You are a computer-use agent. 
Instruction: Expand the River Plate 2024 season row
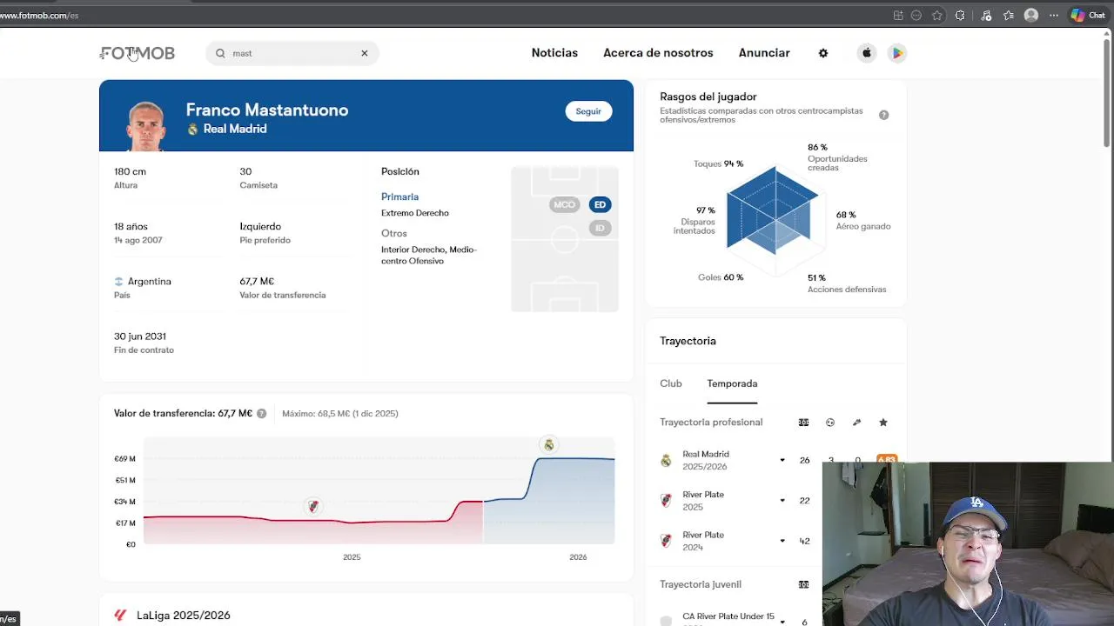click(x=782, y=541)
